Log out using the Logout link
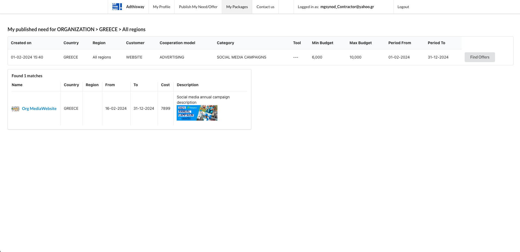Viewport: 520px width, 252px height. click(x=403, y=7)
